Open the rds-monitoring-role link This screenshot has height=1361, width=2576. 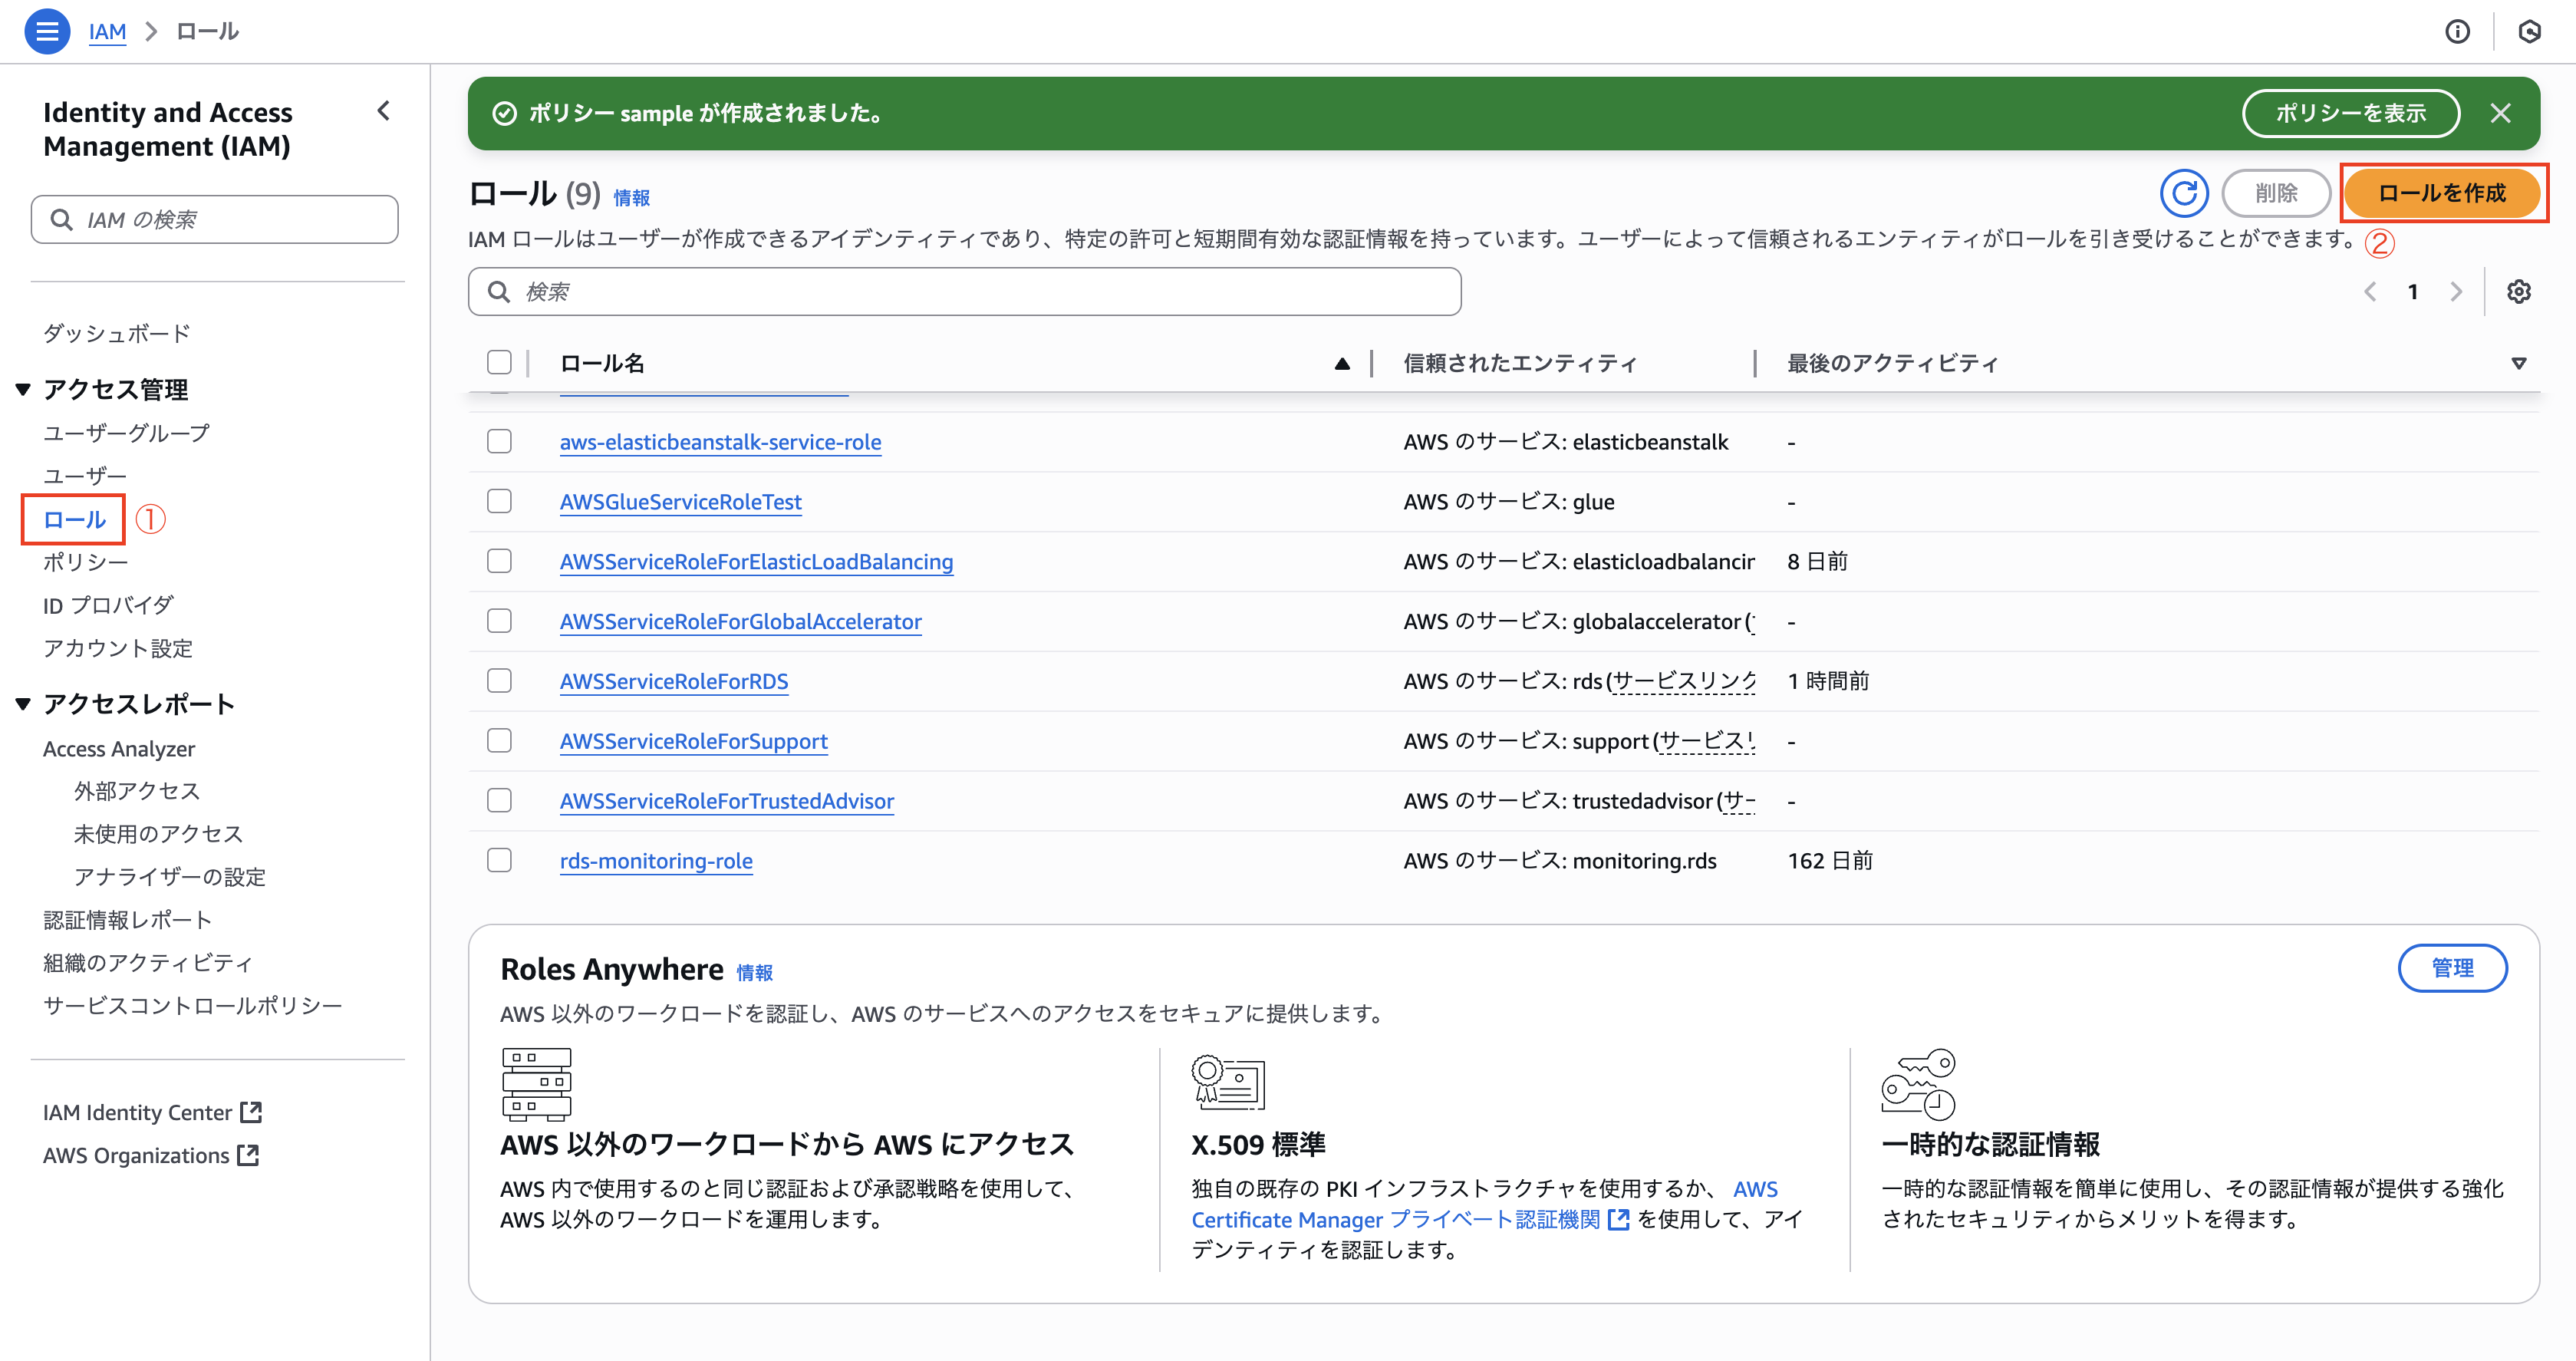(x=656, y=860)
